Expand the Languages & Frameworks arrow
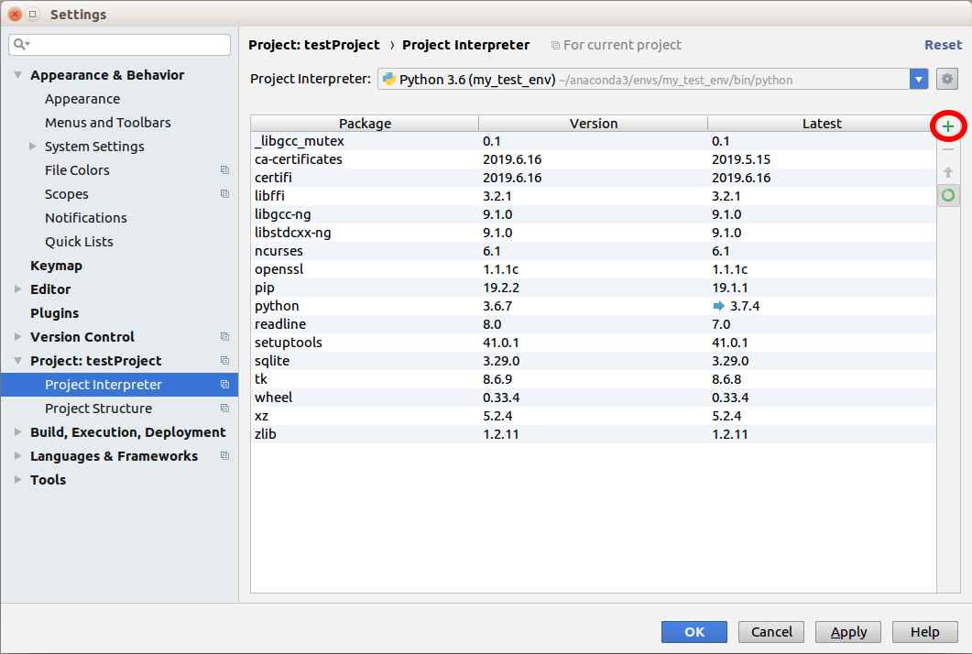 click(x=18, y=455)
